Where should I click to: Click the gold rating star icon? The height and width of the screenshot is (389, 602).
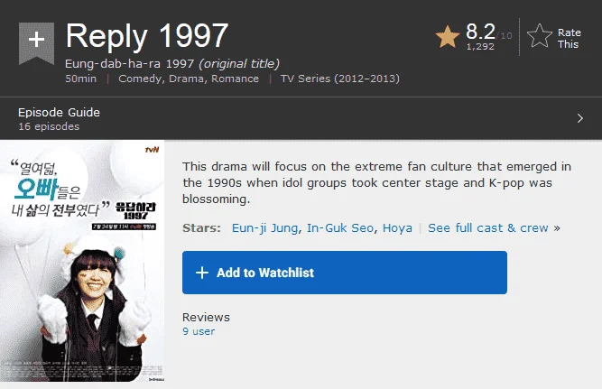tap(448, 37)
